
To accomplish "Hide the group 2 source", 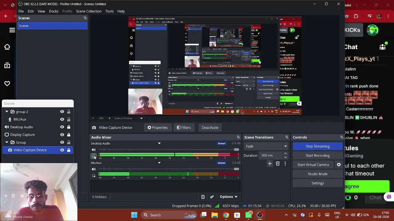I will click(62, 112).
